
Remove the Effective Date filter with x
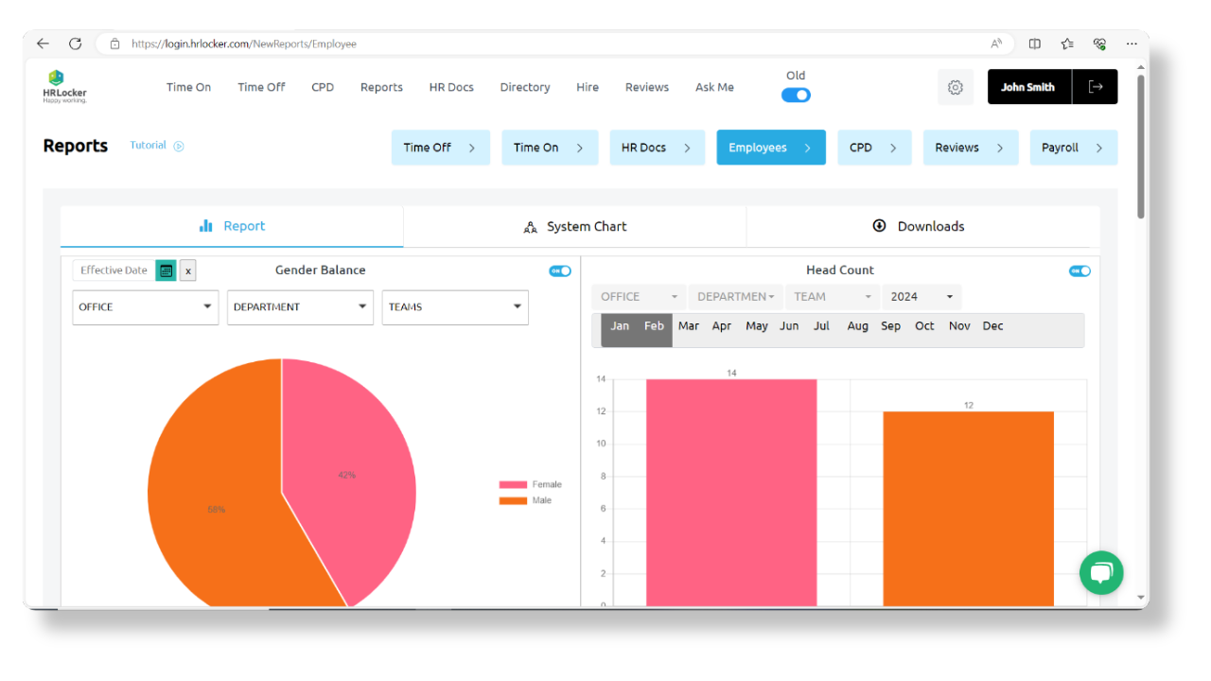coord(187,271)
